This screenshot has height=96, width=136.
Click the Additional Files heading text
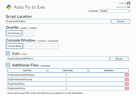click(x=25, y=65)
